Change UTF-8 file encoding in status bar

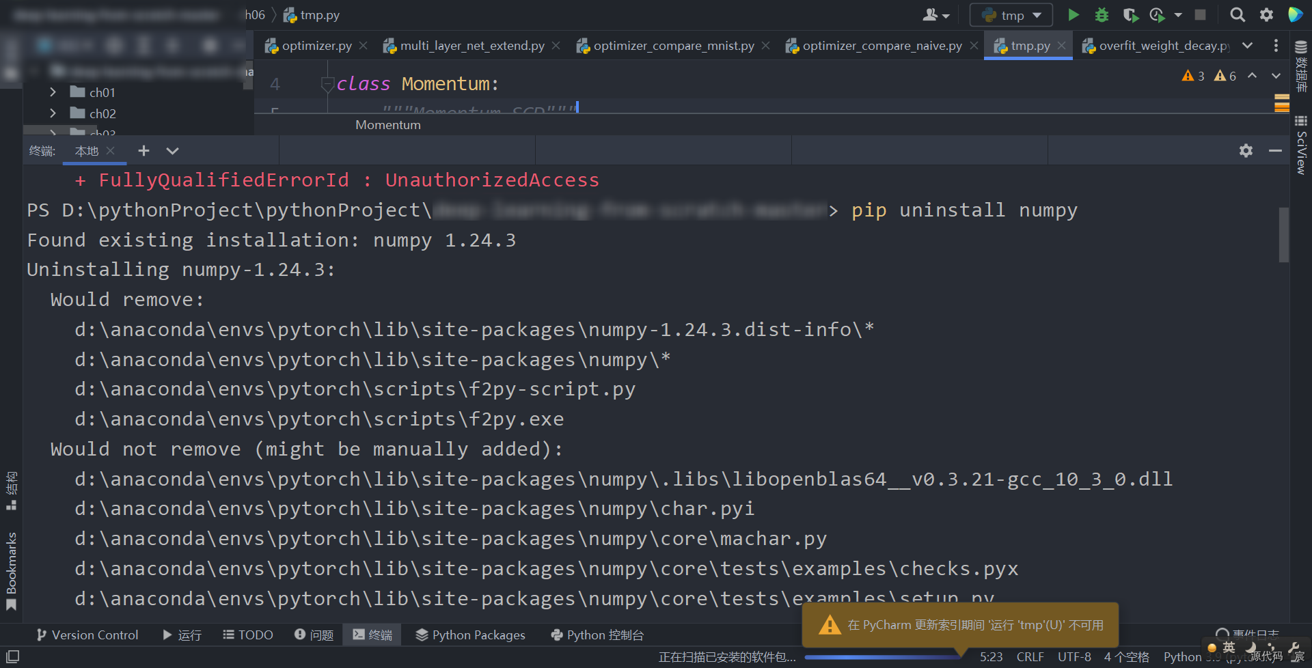1074,656
